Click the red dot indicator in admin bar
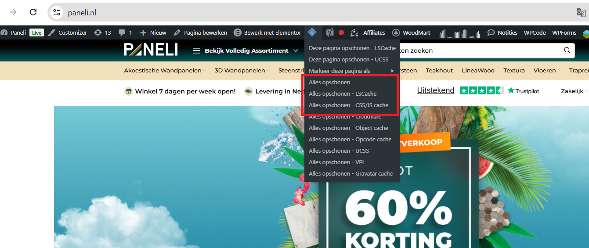 pyautogui.click(x=341, y=32)
